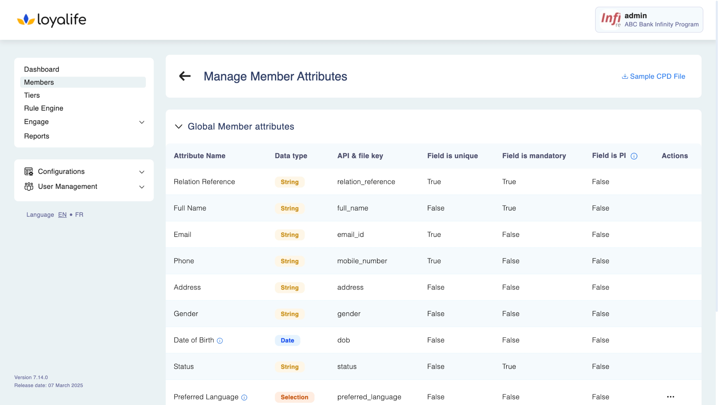Click the admin account profile box
The image size is (718, 405).
649,20
